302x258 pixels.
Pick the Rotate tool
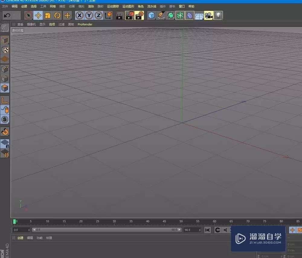pos(57,16)
